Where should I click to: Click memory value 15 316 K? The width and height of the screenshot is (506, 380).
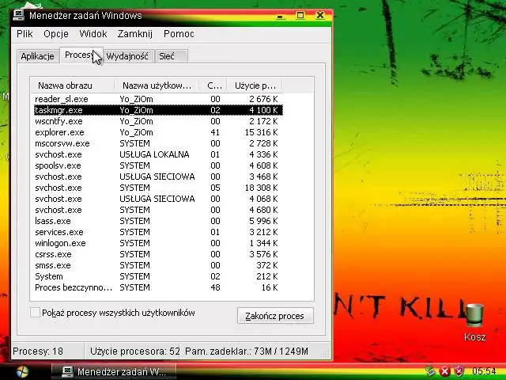[262, 132]
